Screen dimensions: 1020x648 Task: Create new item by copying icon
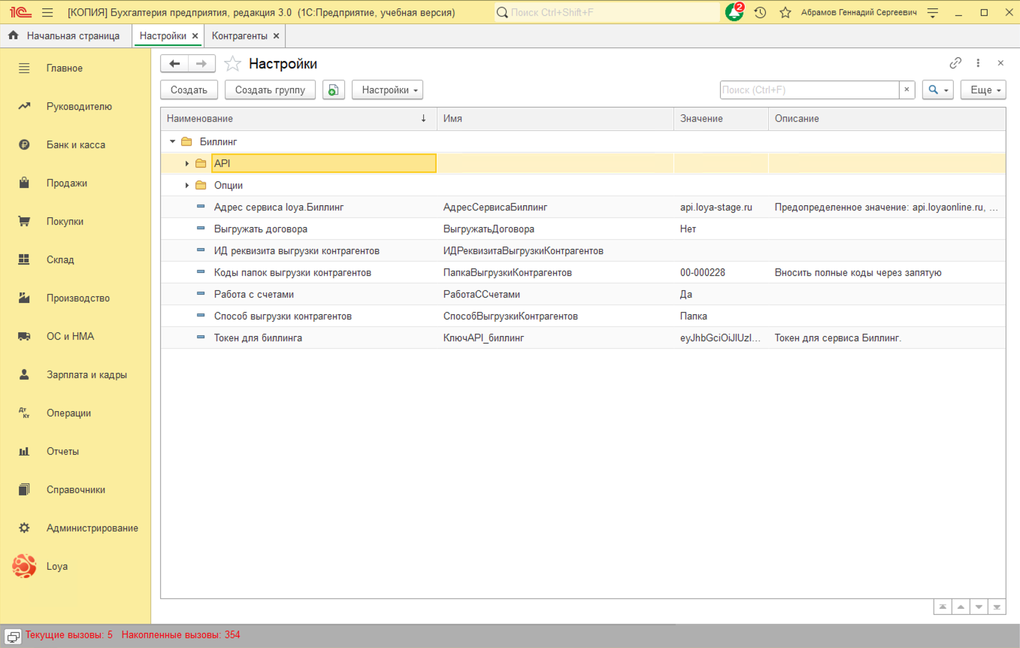point(334,89)
